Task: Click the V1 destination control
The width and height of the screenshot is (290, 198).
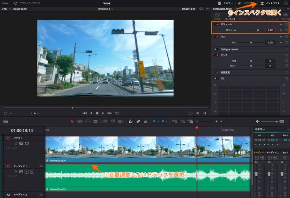Action: [8, 138]
